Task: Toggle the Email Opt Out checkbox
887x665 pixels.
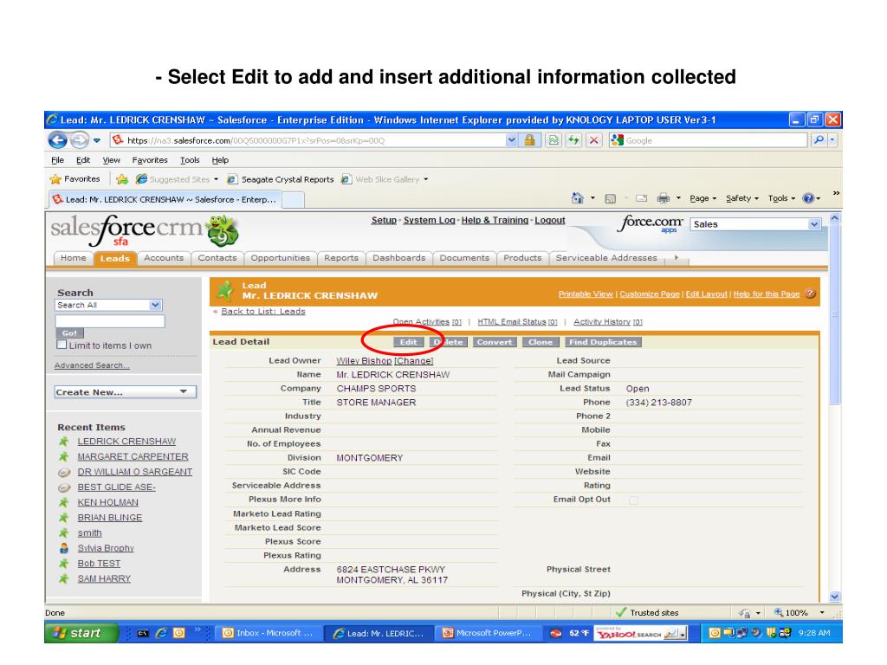Action: 633,500
